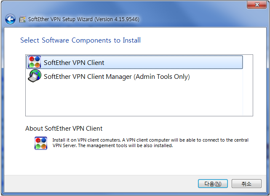Screen dimensions: 270x196
Task: Close the setup wizard with the red X
Action: 257,5
